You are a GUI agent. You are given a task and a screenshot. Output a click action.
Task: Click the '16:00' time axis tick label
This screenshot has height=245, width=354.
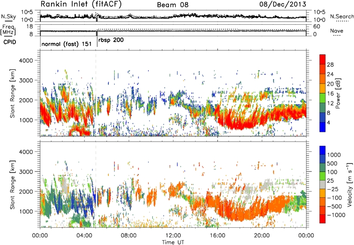(x=217, y=236)
